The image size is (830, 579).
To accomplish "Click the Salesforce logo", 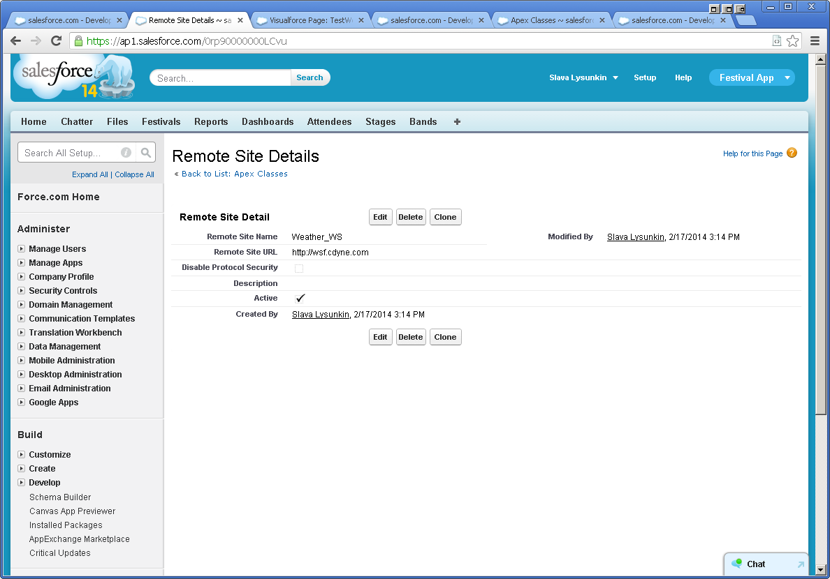I will 73,77.
